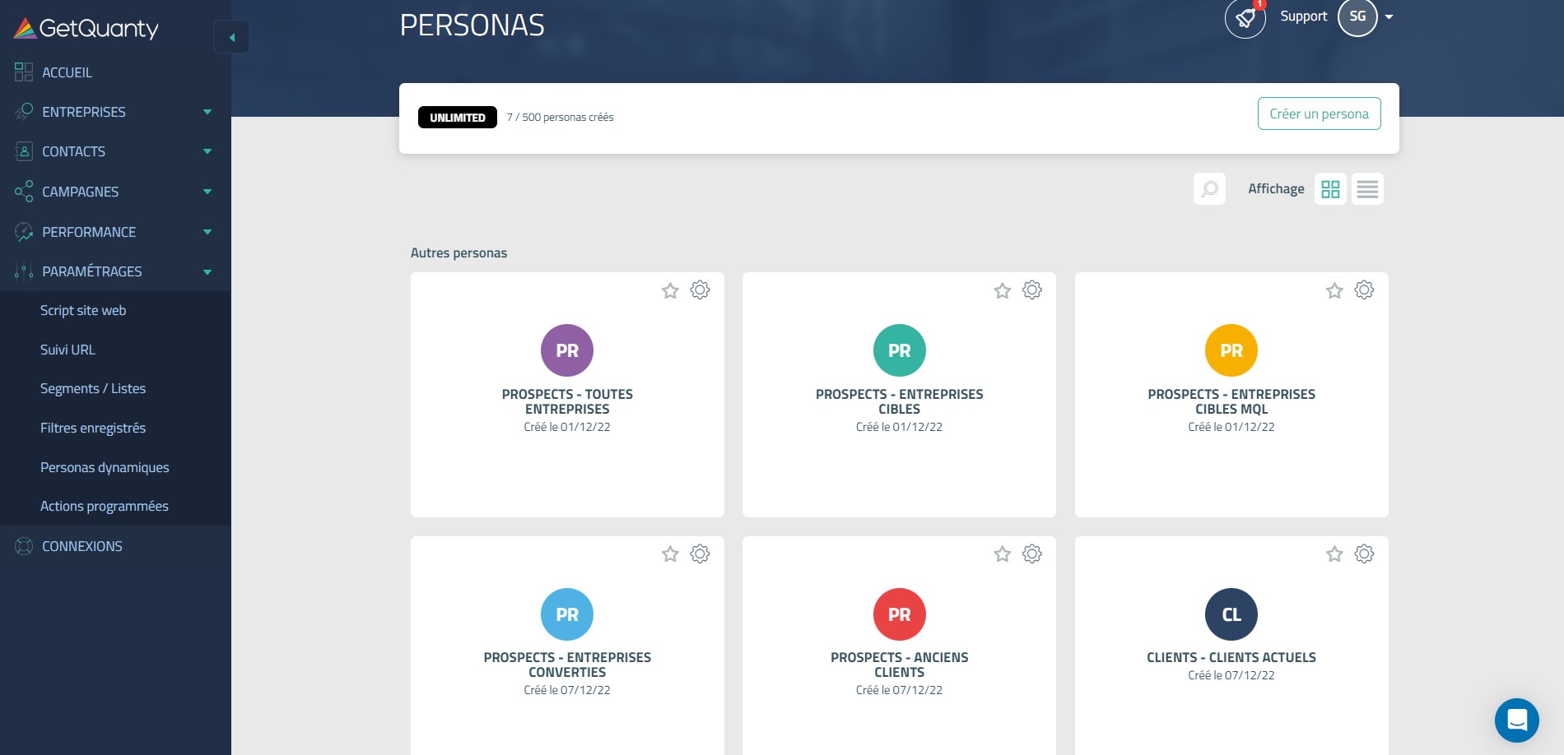Image resolution: width=1564 pixels, height=755 pixels.
Task: Open Script site web submenu item
Action: tap(83, 310)
